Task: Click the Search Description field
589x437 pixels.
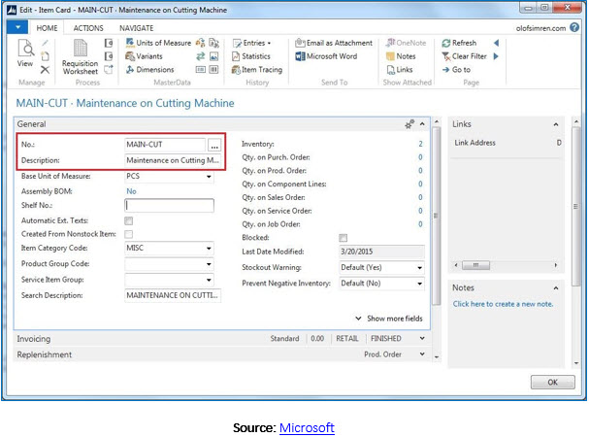Action: coord(173,295)
